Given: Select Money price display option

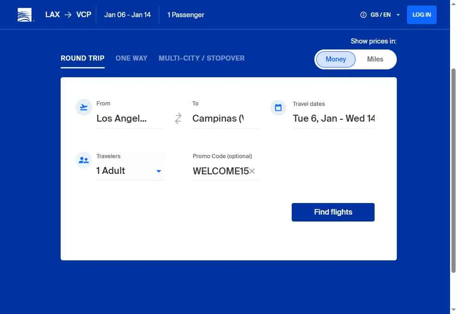Looking at the screenshot, I should (336, 59).
